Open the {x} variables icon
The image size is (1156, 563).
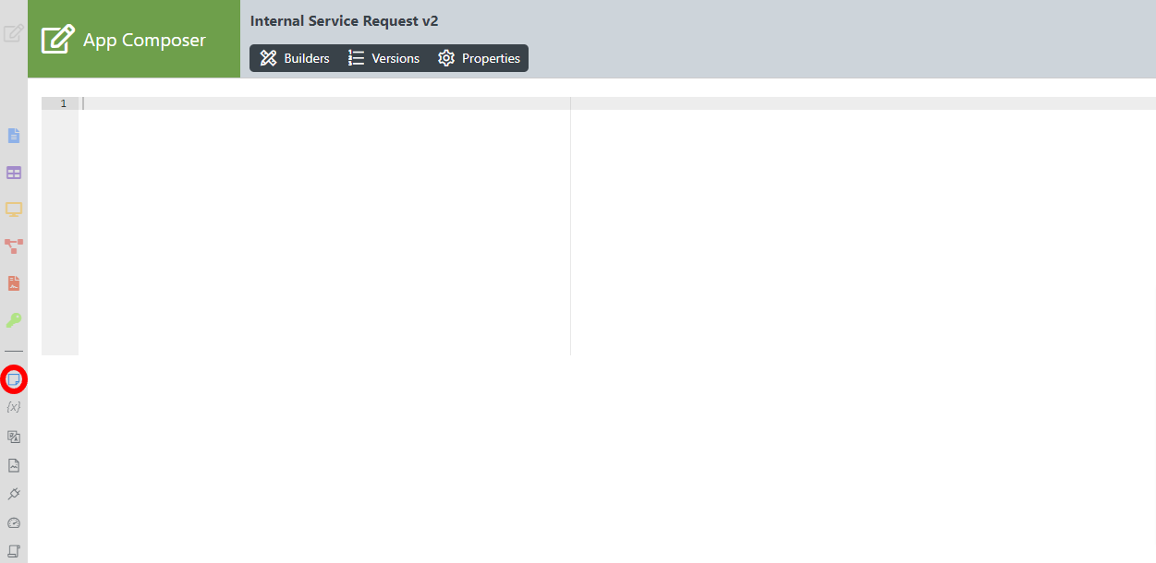(14, 407)
